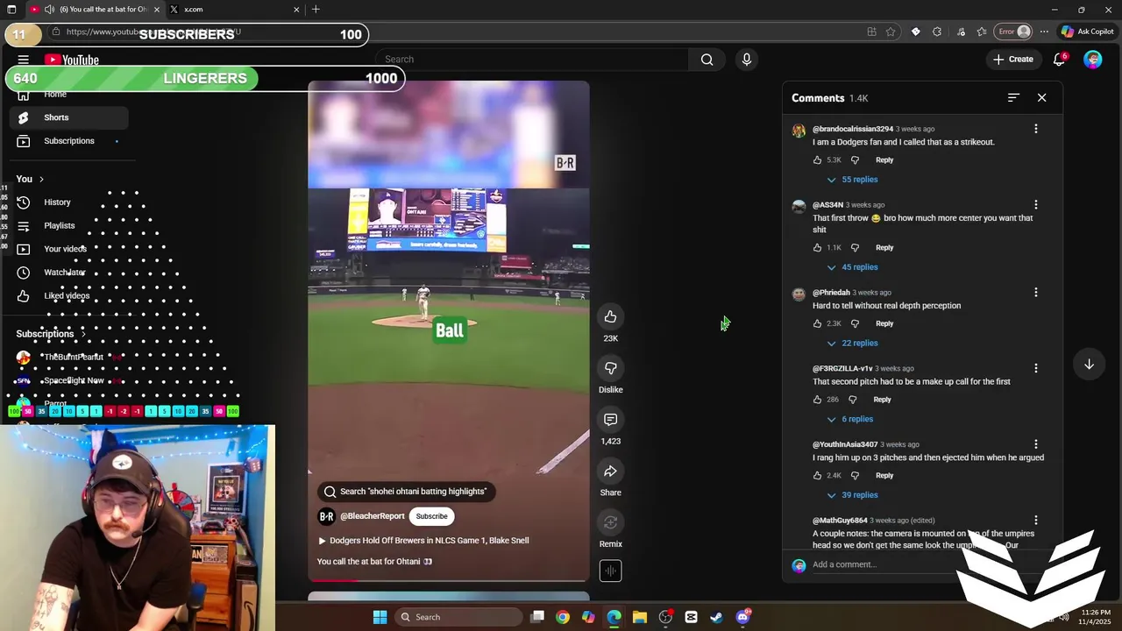This screenshot has width=1122, height=631.
Task: Click the playing Shorts video
Action: coord(449,331)
